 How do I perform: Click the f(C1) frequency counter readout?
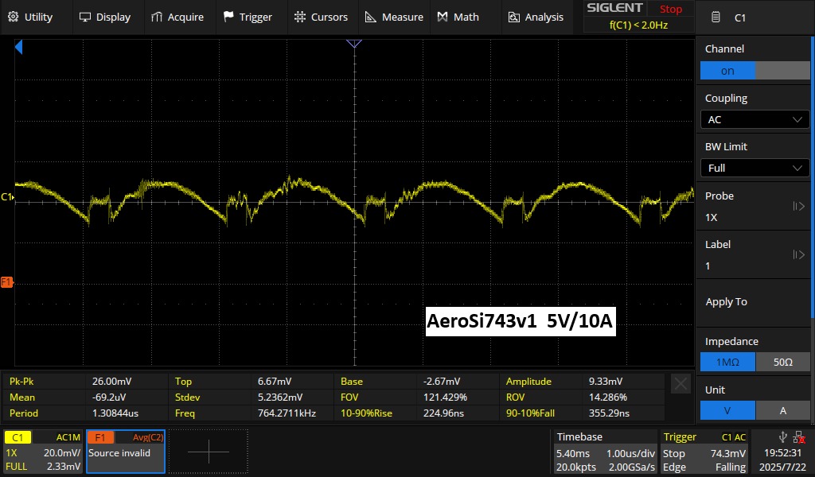(638, 25)
